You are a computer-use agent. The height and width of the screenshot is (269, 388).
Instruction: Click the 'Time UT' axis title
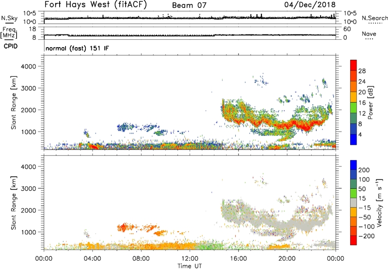(190, 266)
